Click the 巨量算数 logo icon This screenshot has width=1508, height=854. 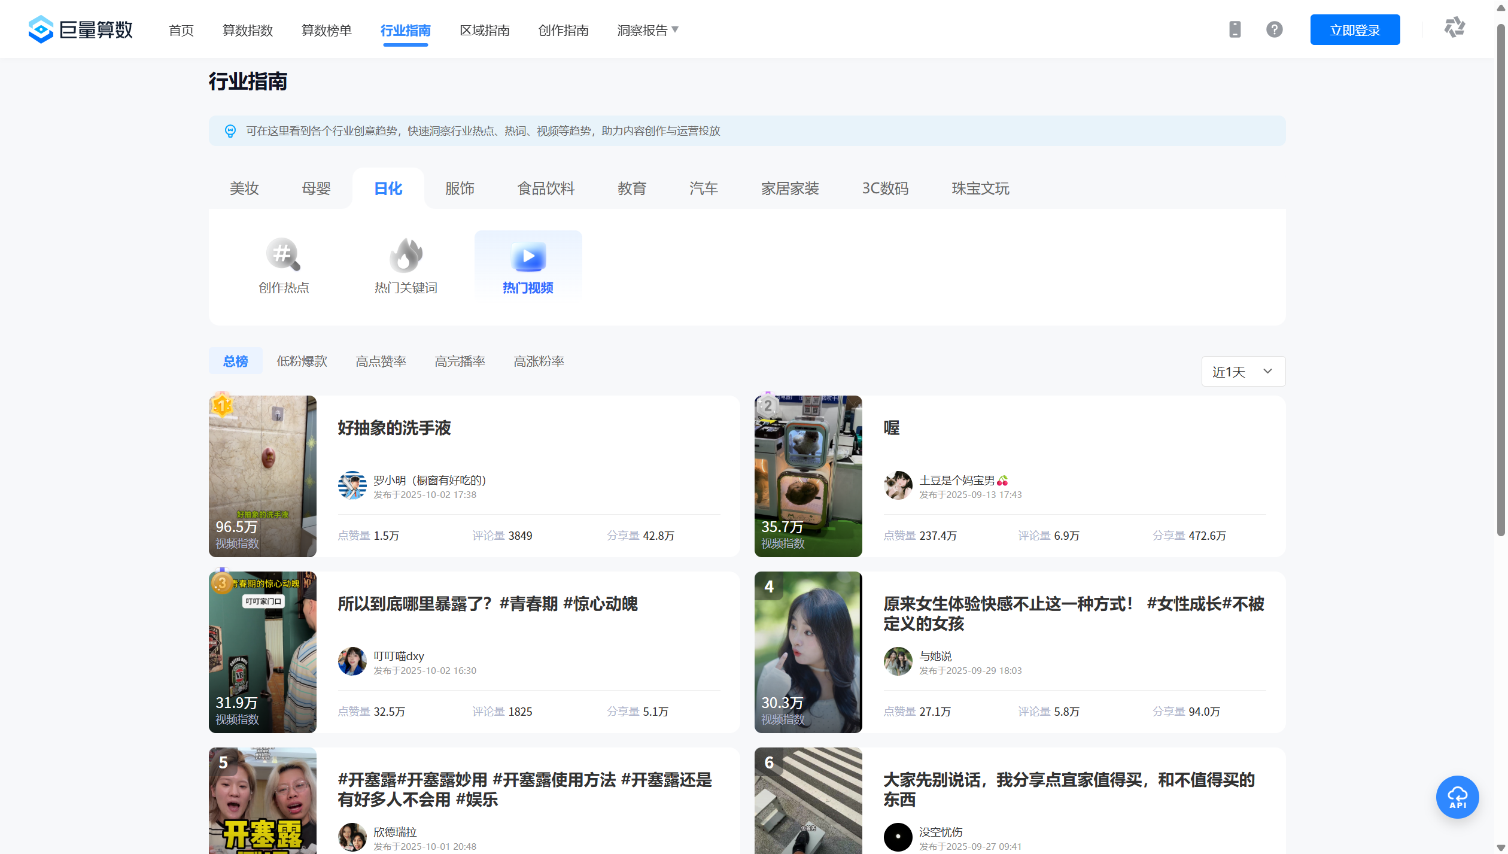point(41,29)
